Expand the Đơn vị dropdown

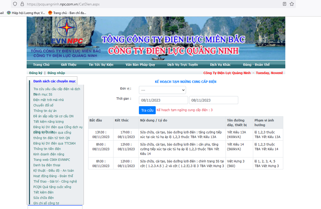pyautogui.click(x=162, y=90)
